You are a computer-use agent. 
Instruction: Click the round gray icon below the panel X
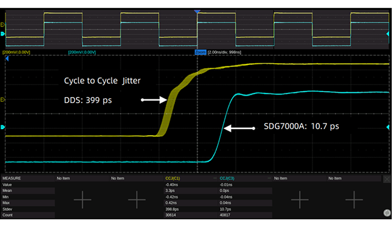click(x=387, y=213)
